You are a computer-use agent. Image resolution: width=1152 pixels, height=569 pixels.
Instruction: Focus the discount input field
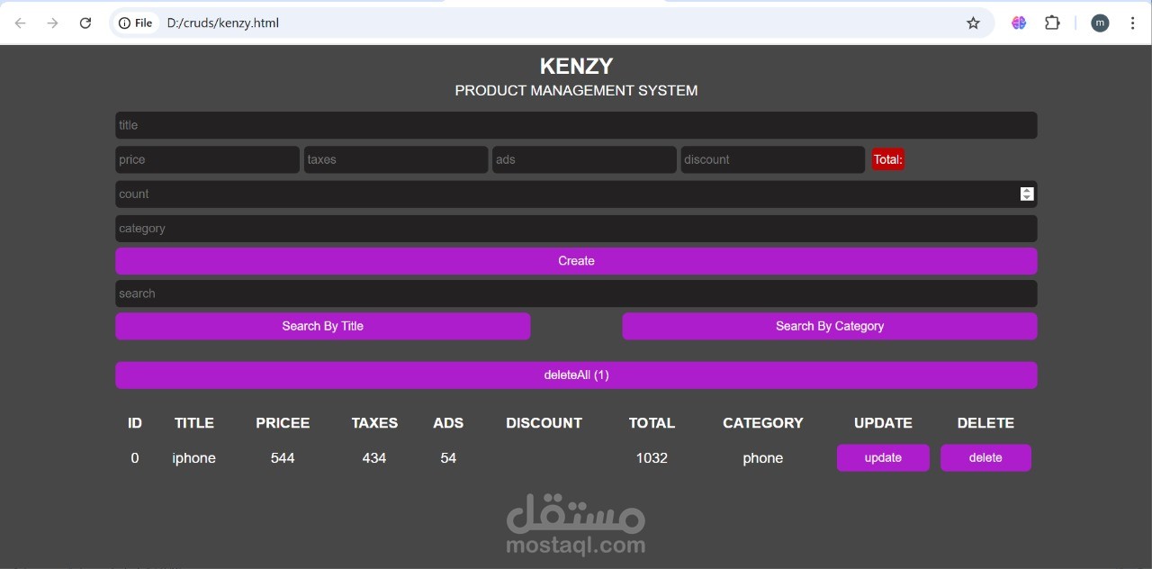(x=773, y=159)
